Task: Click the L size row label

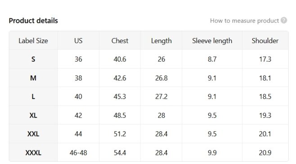Action: coord(33,97)
